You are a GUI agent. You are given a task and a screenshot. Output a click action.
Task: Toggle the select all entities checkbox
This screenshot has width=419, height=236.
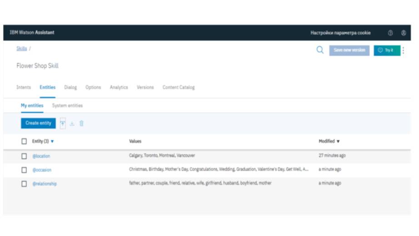[x=24, y=141]
